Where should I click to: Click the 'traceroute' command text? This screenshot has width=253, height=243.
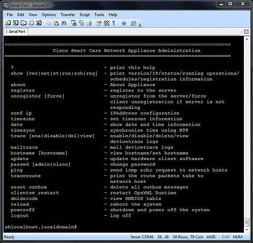pos(26,176)
